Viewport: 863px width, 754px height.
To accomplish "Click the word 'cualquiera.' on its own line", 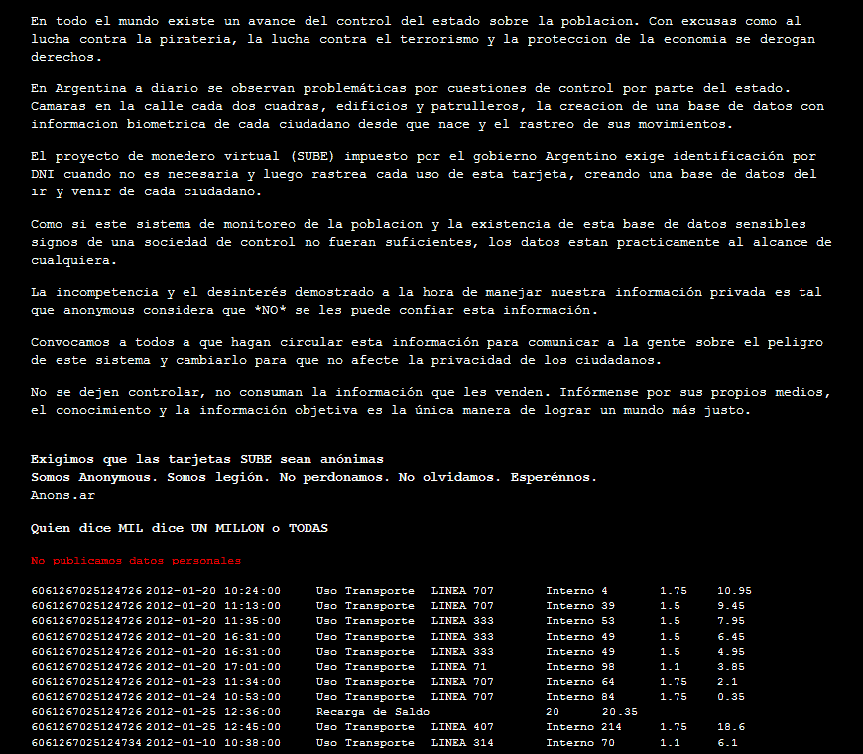I will coord(73,260).
